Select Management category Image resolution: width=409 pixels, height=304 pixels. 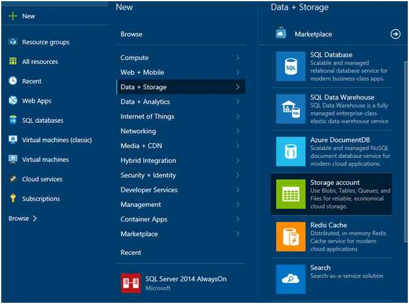point(180,204)
